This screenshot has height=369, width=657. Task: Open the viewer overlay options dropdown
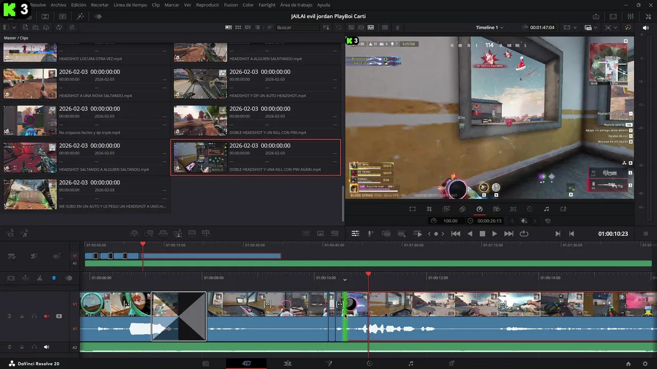tap(611, 27)
